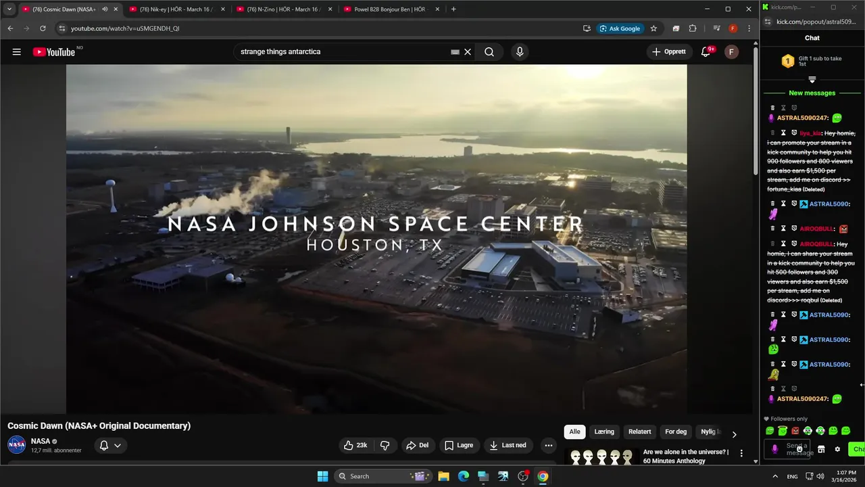Click the Ask Google button
Viewport: 865px width, 487px height.
620,28
